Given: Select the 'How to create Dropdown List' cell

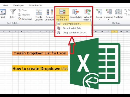Looking at the screenshot, I should [x=40, y=68].
